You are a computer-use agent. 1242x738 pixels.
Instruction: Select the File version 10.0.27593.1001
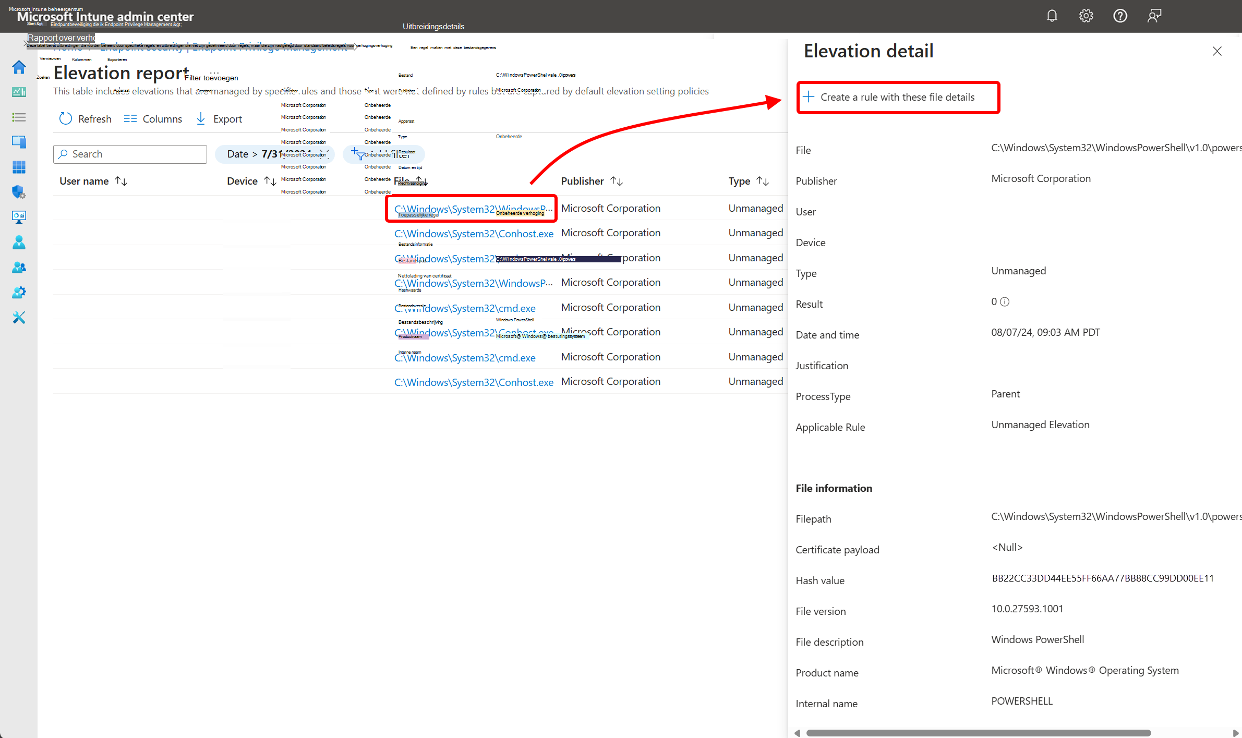point(1027,609)
